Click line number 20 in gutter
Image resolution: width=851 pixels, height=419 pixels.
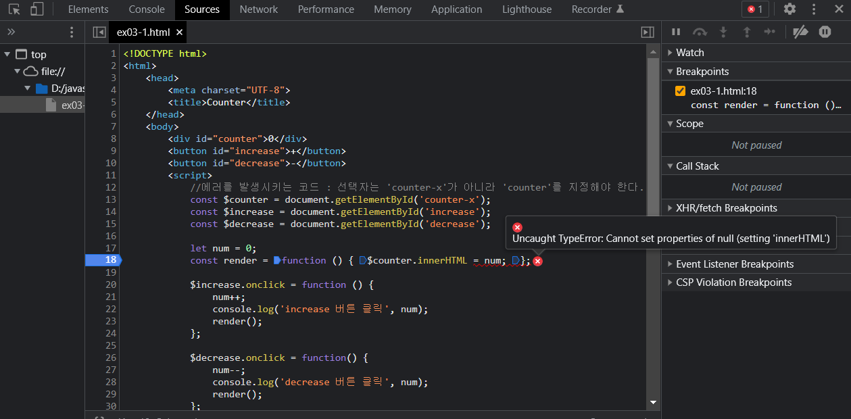111,285
